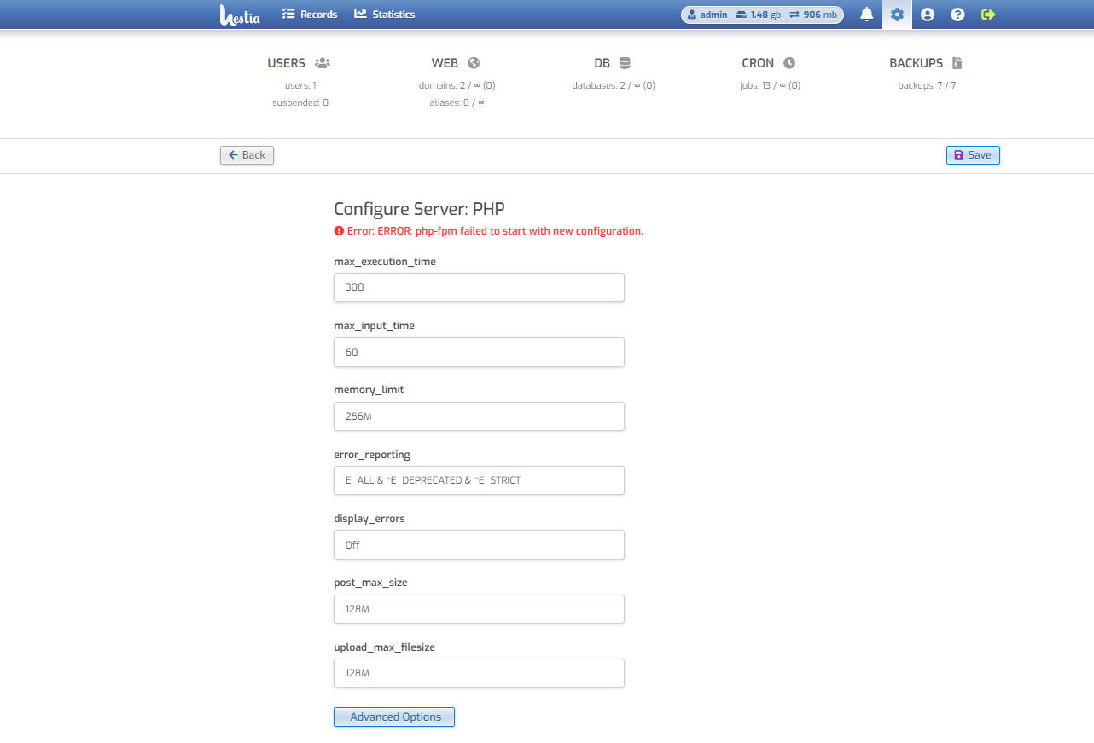Open the user profile icon

(x=927, y=15)
